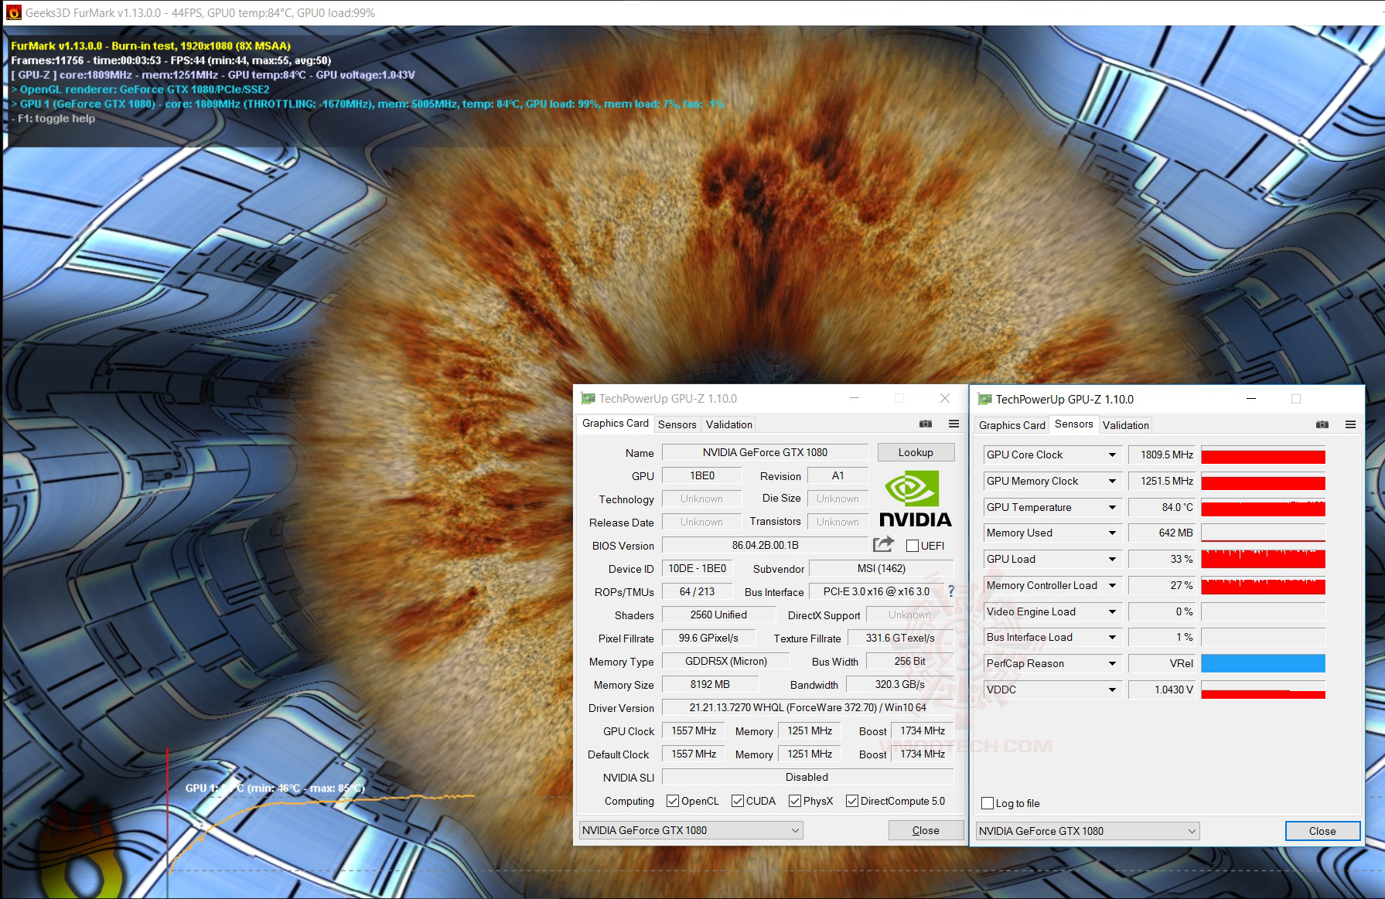Open the GPU Memory Clock sensor dropdown

1112,482
